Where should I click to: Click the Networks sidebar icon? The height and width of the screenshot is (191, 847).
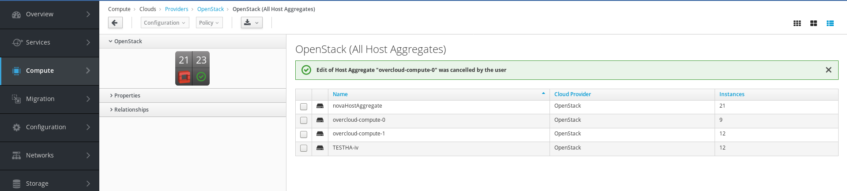[x=16, y=155]
